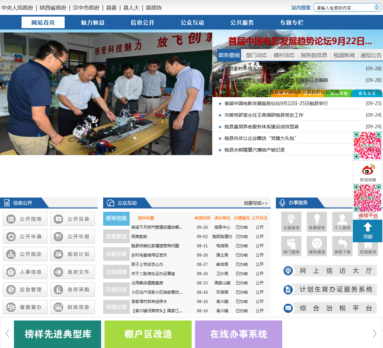Image resolution: width=383 pixels, height=348 pixels.
Task: Click into the 站内搜索 input field
Action: (345, 8)
